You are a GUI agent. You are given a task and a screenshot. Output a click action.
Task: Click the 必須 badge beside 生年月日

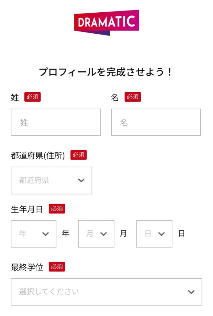click(57, 209)
